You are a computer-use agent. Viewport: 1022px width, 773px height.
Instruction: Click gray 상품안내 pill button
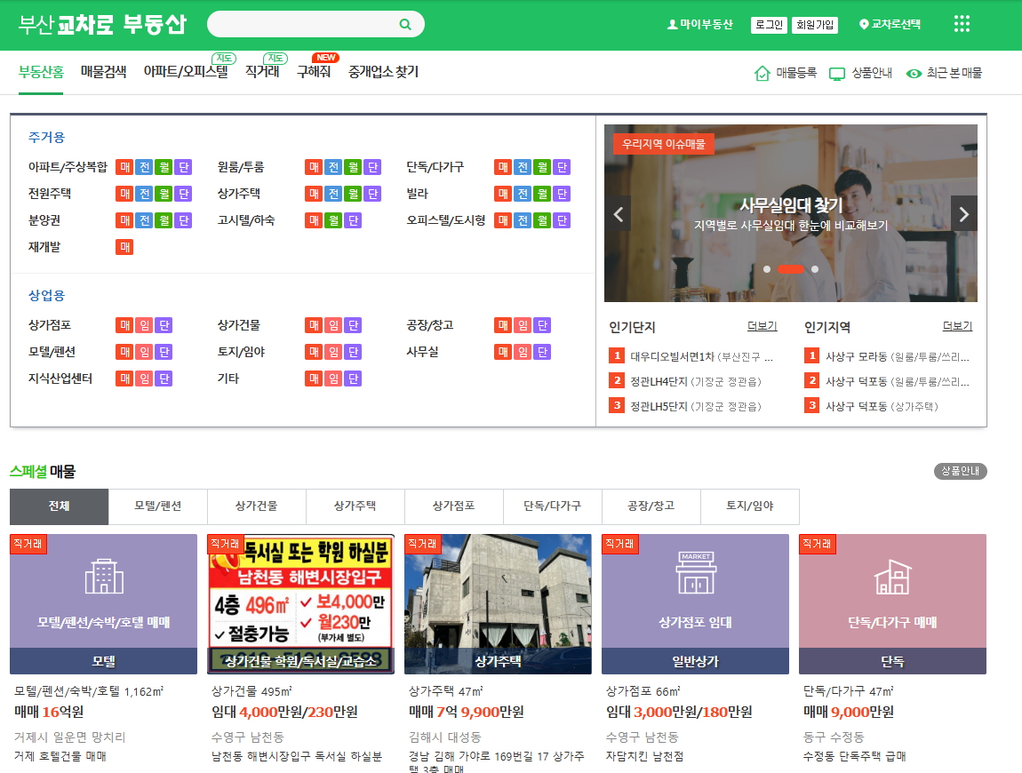(961, 471)
